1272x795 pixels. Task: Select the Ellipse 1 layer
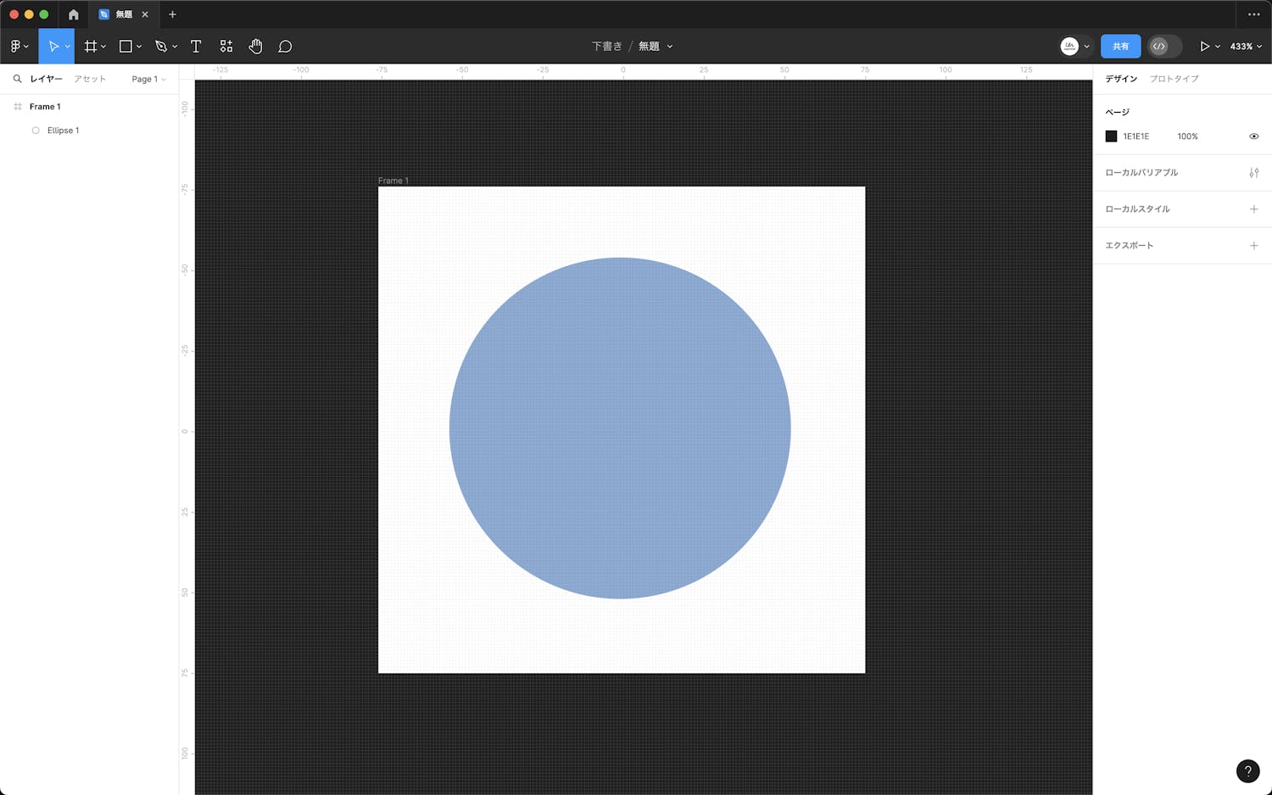[63, 131]
